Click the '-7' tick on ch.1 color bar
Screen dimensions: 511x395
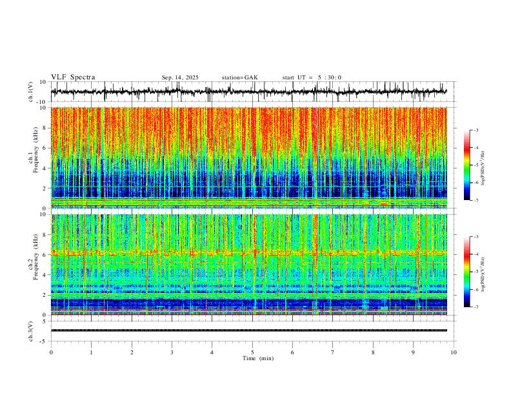click(476, 200)
